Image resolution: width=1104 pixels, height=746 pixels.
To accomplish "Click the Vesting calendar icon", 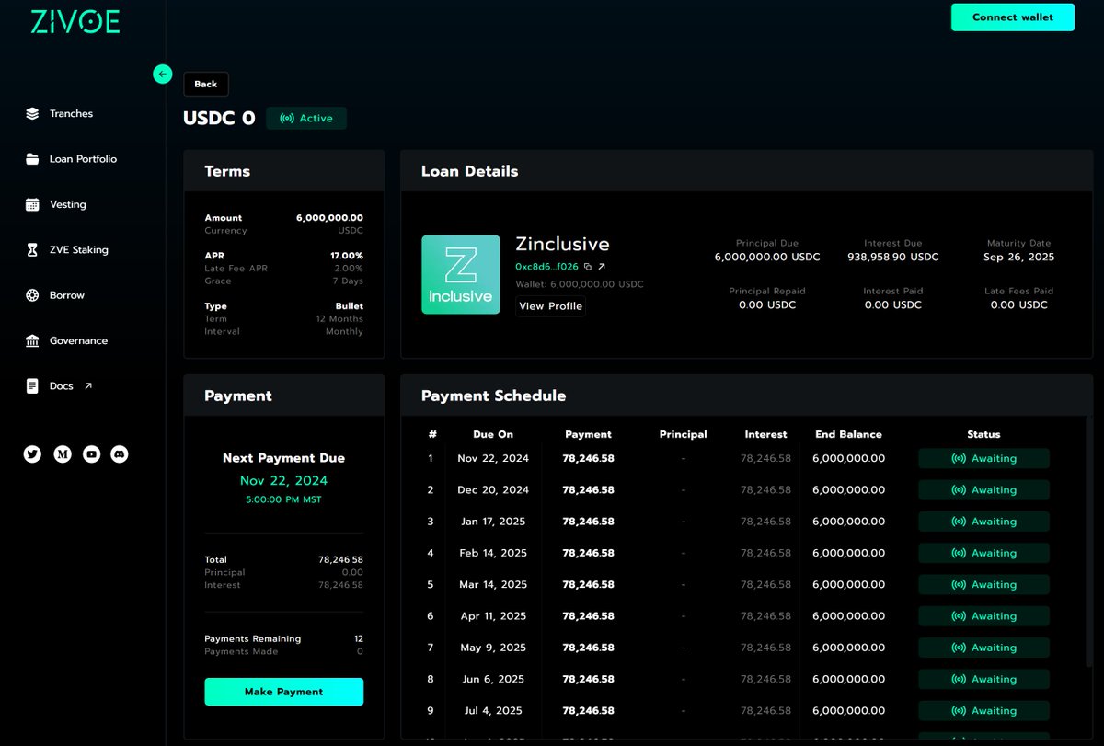I will pos(32,204).
